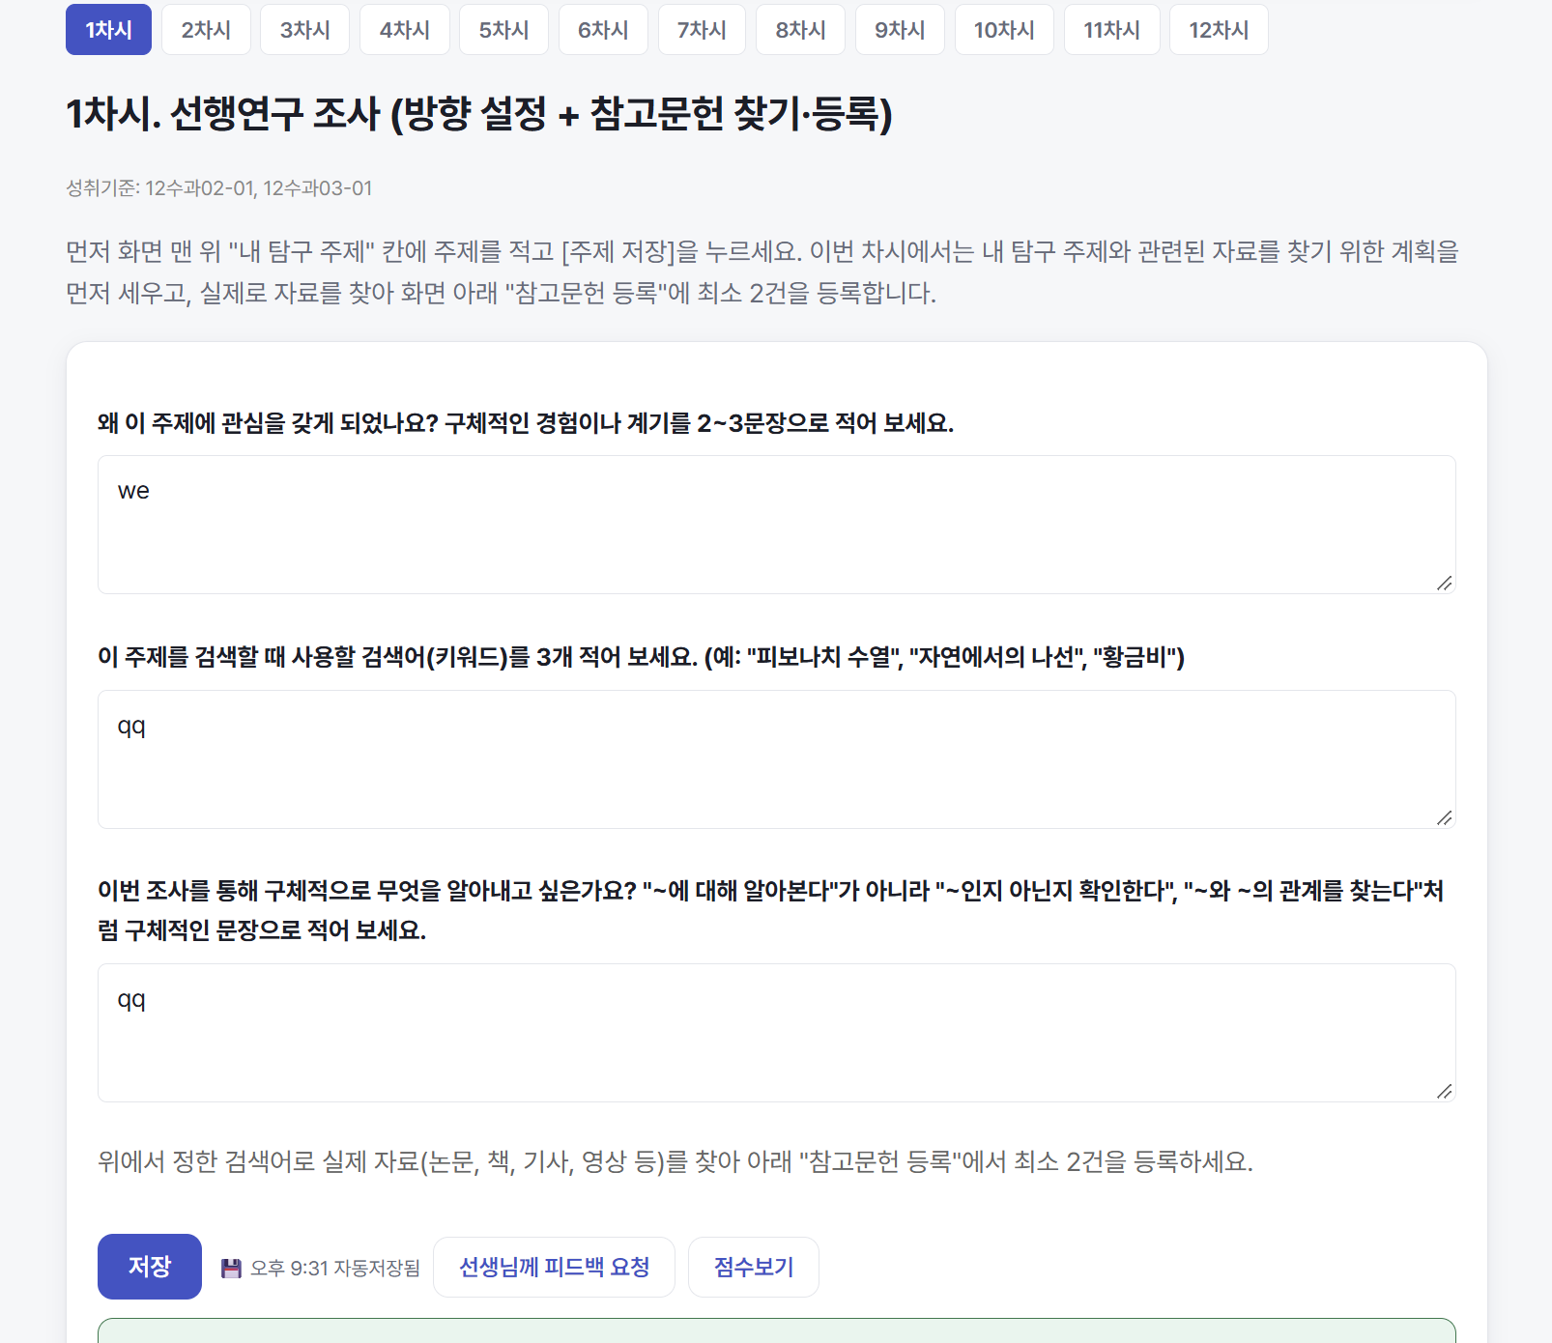1552x1343 pixels.
Task: Switch to the 2차시 tab
Action: click(206, 30)
